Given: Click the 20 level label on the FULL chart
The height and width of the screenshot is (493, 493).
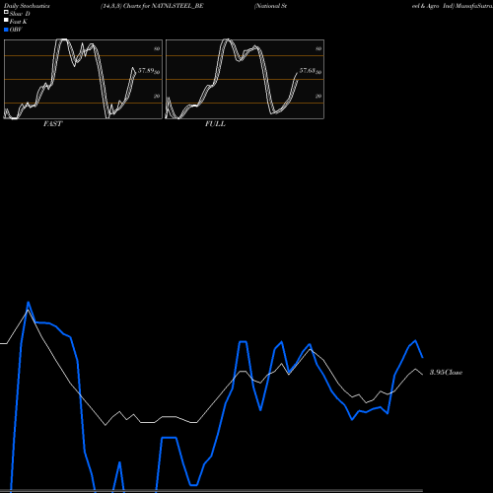Looking at the screenshot, I should tap(318, 96).
